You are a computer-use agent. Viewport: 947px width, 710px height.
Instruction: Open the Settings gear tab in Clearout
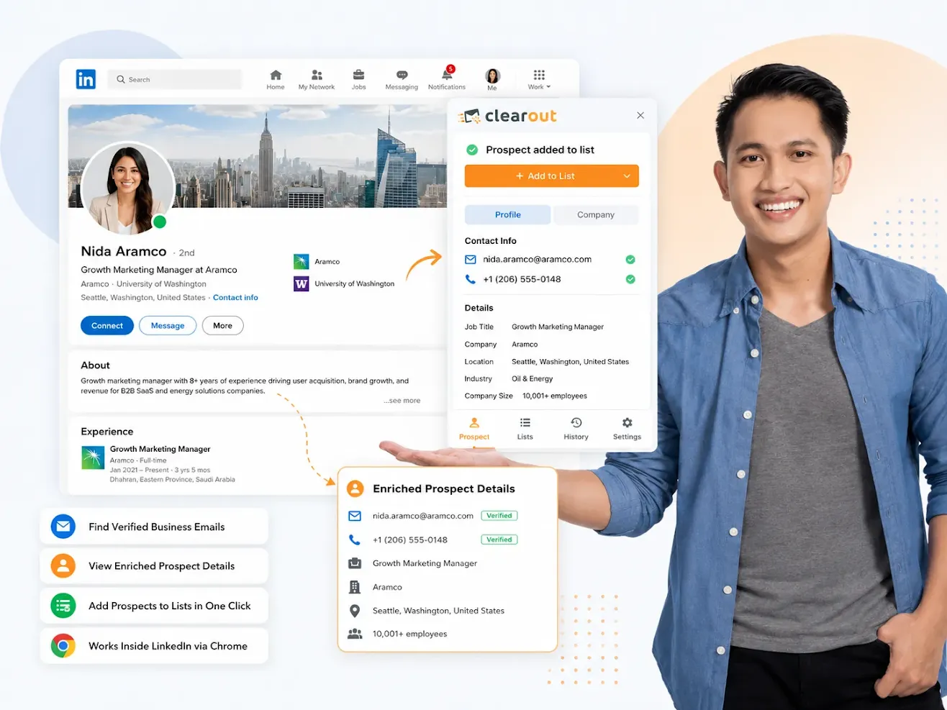coord(627,429)
